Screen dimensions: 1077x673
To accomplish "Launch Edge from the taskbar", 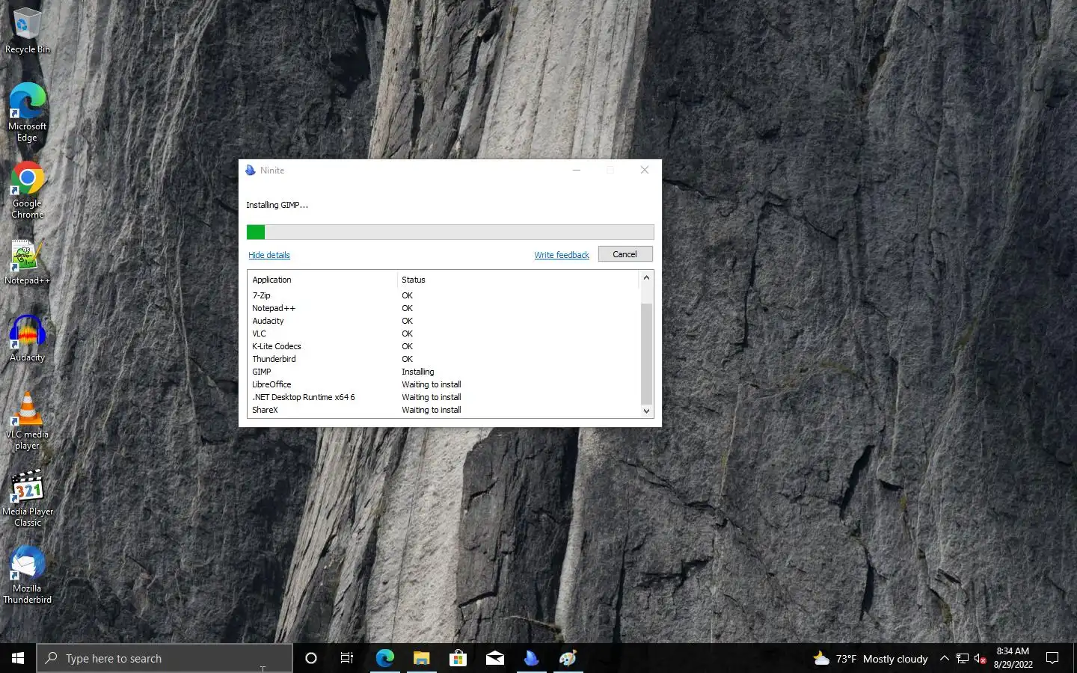I will pyautogui.click(x=384, y=658).
